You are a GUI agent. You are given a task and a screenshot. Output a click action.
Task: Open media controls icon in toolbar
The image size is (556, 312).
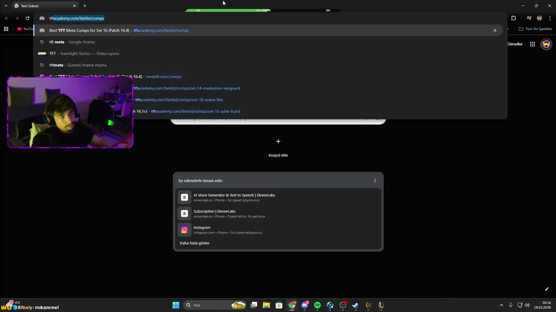tap(529, 18)
